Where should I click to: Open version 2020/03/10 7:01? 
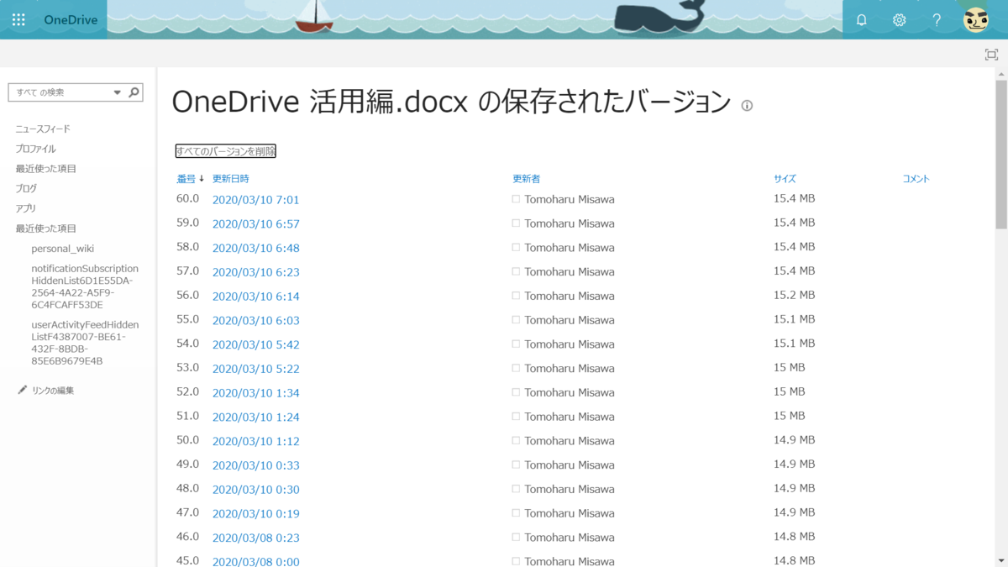click(x=255, y=200)
